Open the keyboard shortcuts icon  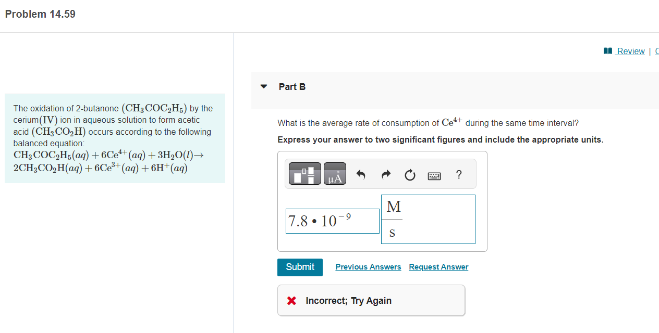coord(434,175)
